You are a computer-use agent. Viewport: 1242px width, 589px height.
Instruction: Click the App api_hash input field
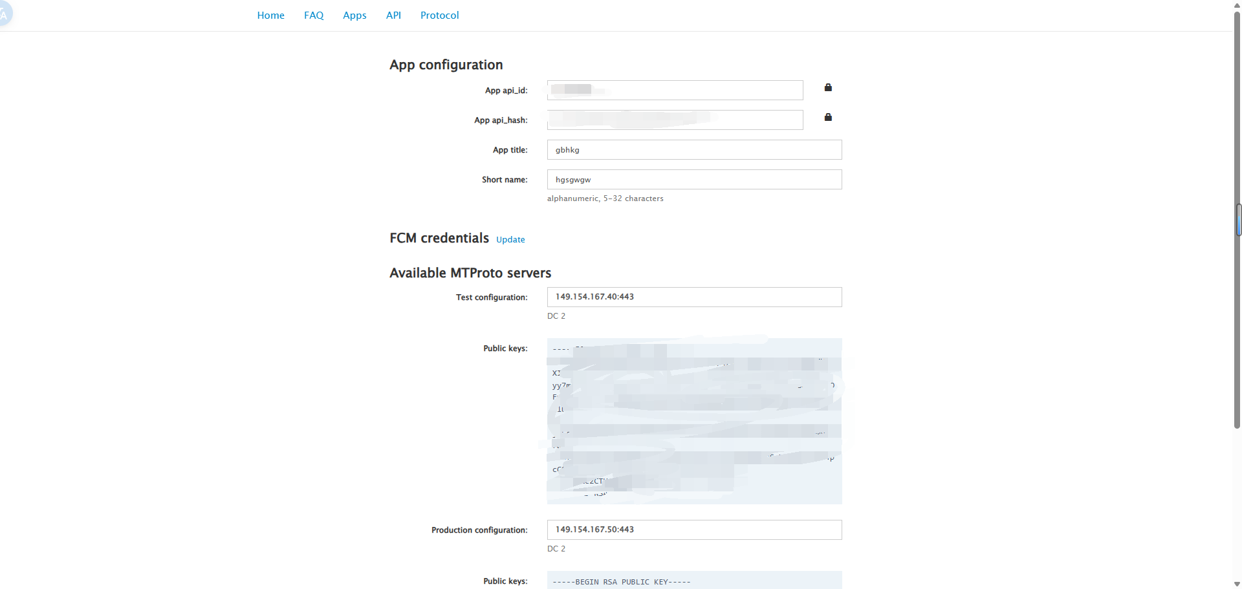coord(675,120)
